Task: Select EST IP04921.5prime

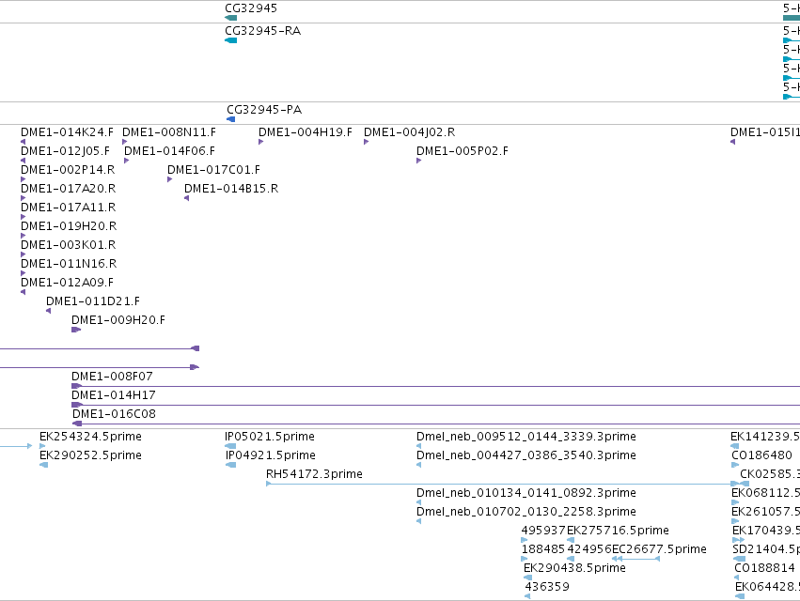Action: click(x=271, y=455)
